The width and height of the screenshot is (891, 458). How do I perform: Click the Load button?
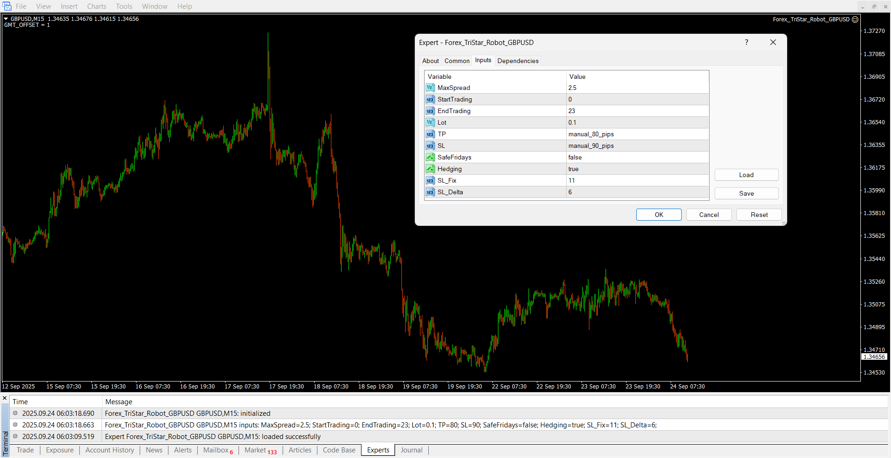(x=746, y=175)
